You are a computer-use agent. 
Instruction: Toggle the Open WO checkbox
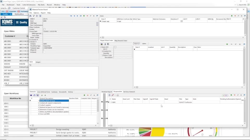pos(115,47)
